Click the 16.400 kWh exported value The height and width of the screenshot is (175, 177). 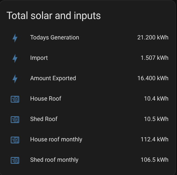click(x=153, y=78)
